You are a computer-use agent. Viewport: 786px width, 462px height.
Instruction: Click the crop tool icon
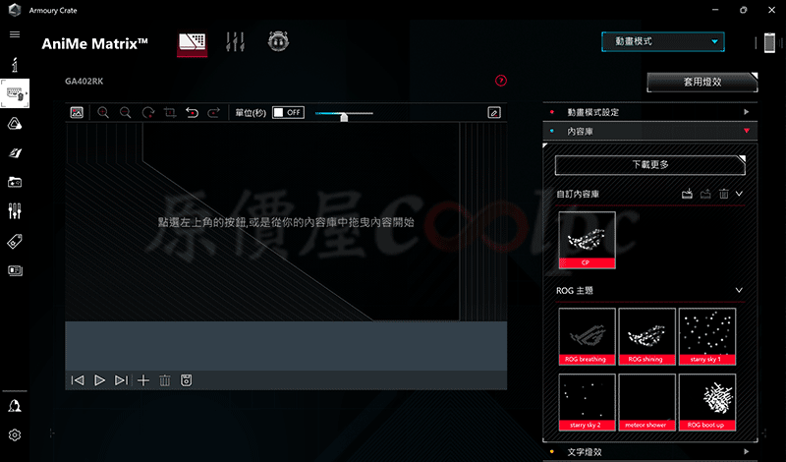170,112
